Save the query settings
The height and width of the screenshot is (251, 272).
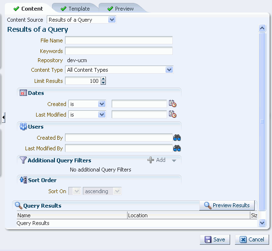(215, 239)
